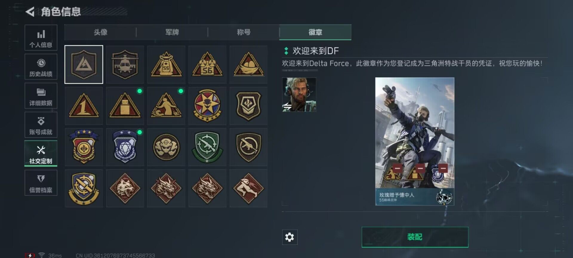Select the running soldier diamond badge
Screen dimensions: 573x258
(249, 188)
